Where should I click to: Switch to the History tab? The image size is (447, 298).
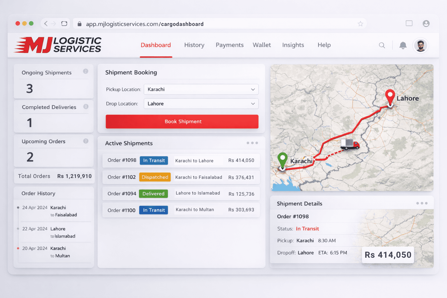194,45
